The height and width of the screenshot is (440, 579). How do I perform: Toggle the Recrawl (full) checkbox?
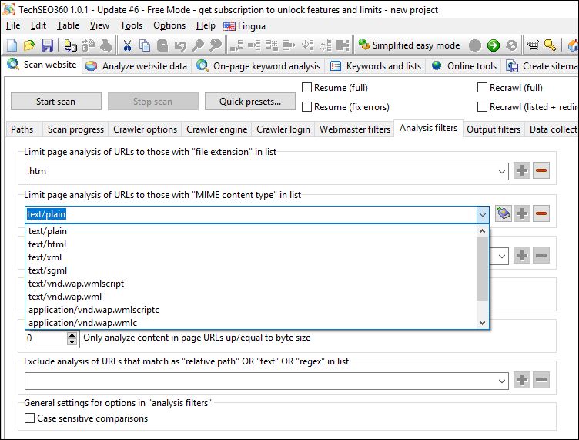click(x=483, y=88)
